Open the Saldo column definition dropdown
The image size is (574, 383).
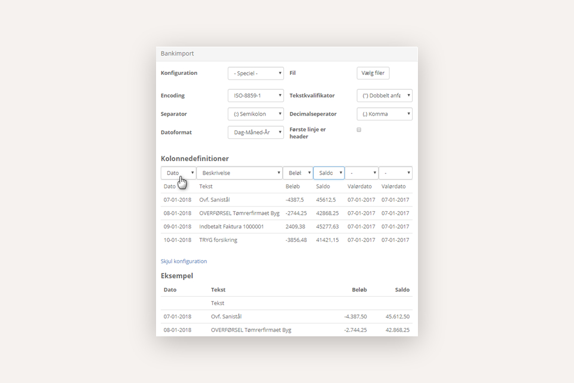coord(329,173)
